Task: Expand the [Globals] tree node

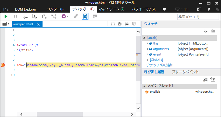Action: click(147, 60)
